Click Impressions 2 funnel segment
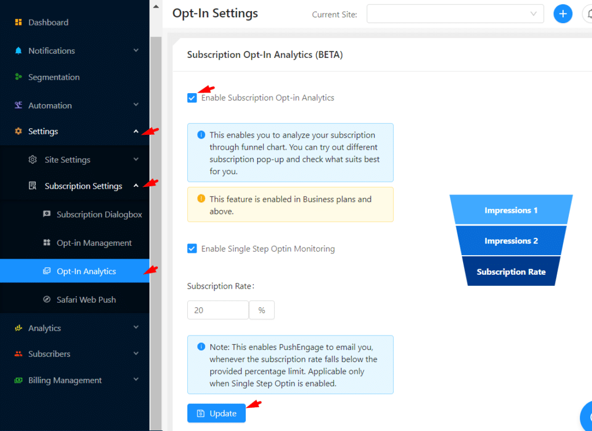 pyautogui.click(x=511, y=241)
